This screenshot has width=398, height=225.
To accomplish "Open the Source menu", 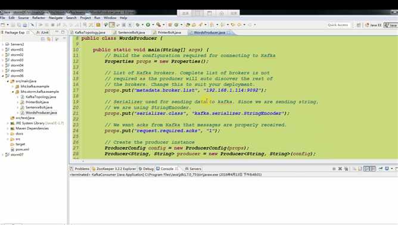I will [x=23, y=18].
